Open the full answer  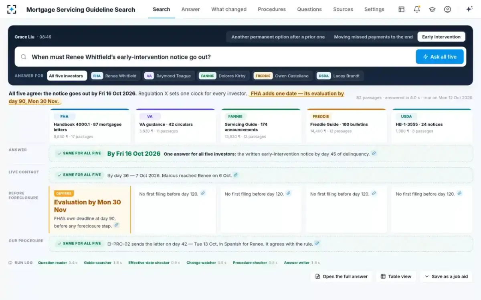pyautogui.click(x=341, y=276)
